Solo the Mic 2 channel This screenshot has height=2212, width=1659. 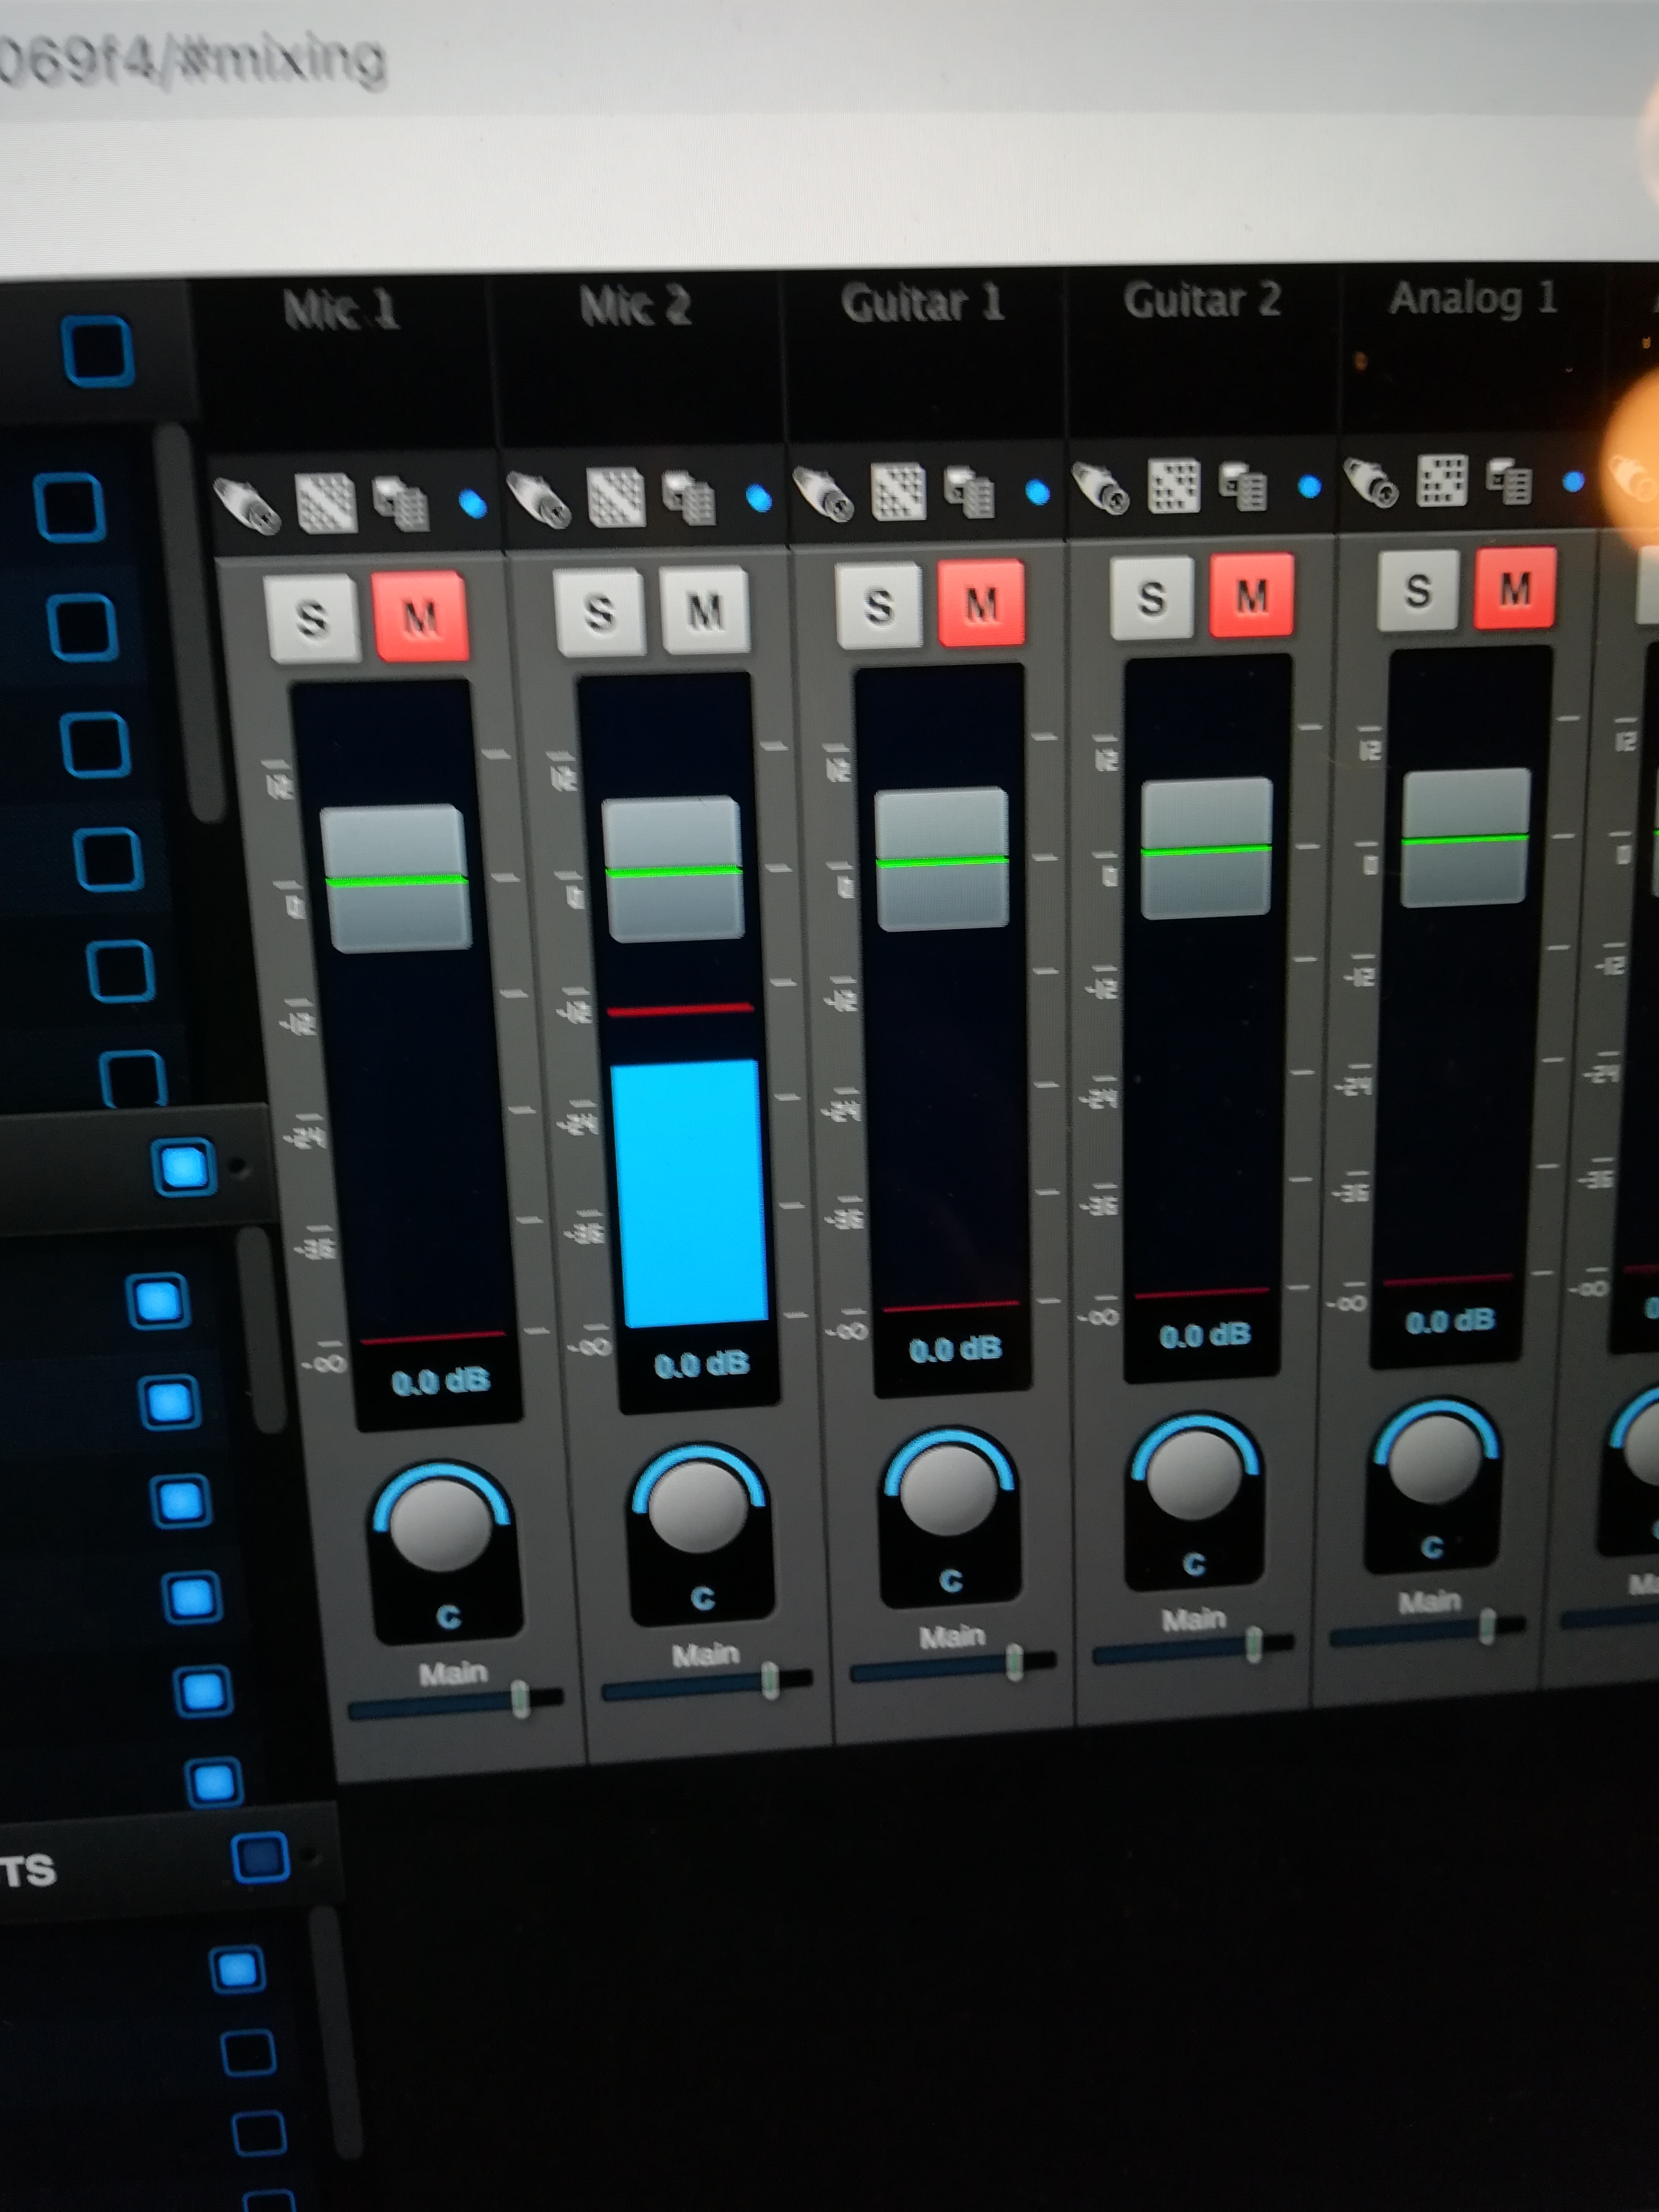point(599,612)
